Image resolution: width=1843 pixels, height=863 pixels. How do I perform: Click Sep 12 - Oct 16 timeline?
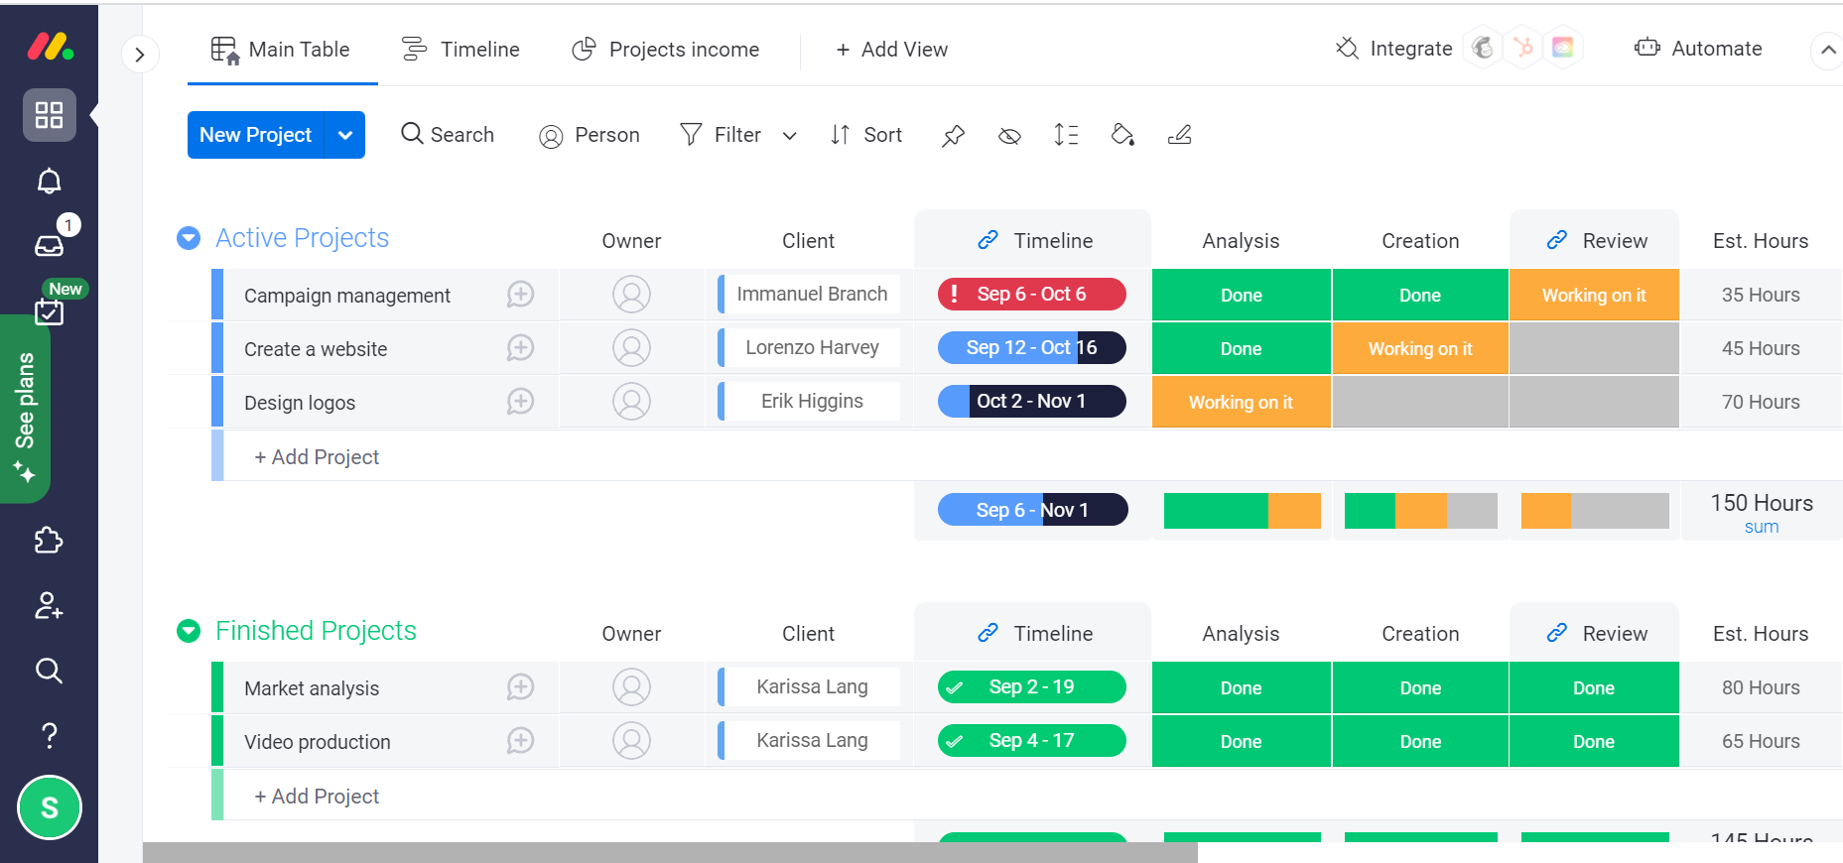(x=1032, y=348)
